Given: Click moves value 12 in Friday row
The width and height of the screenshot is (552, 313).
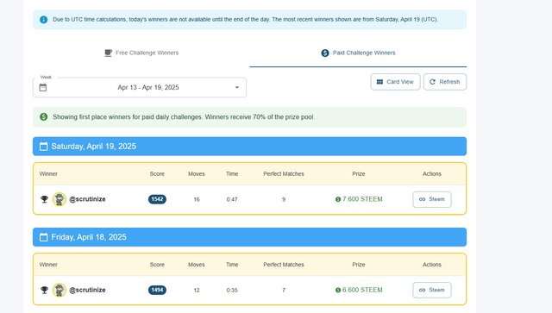Looking at the screenshot, I should pos(197,291).
